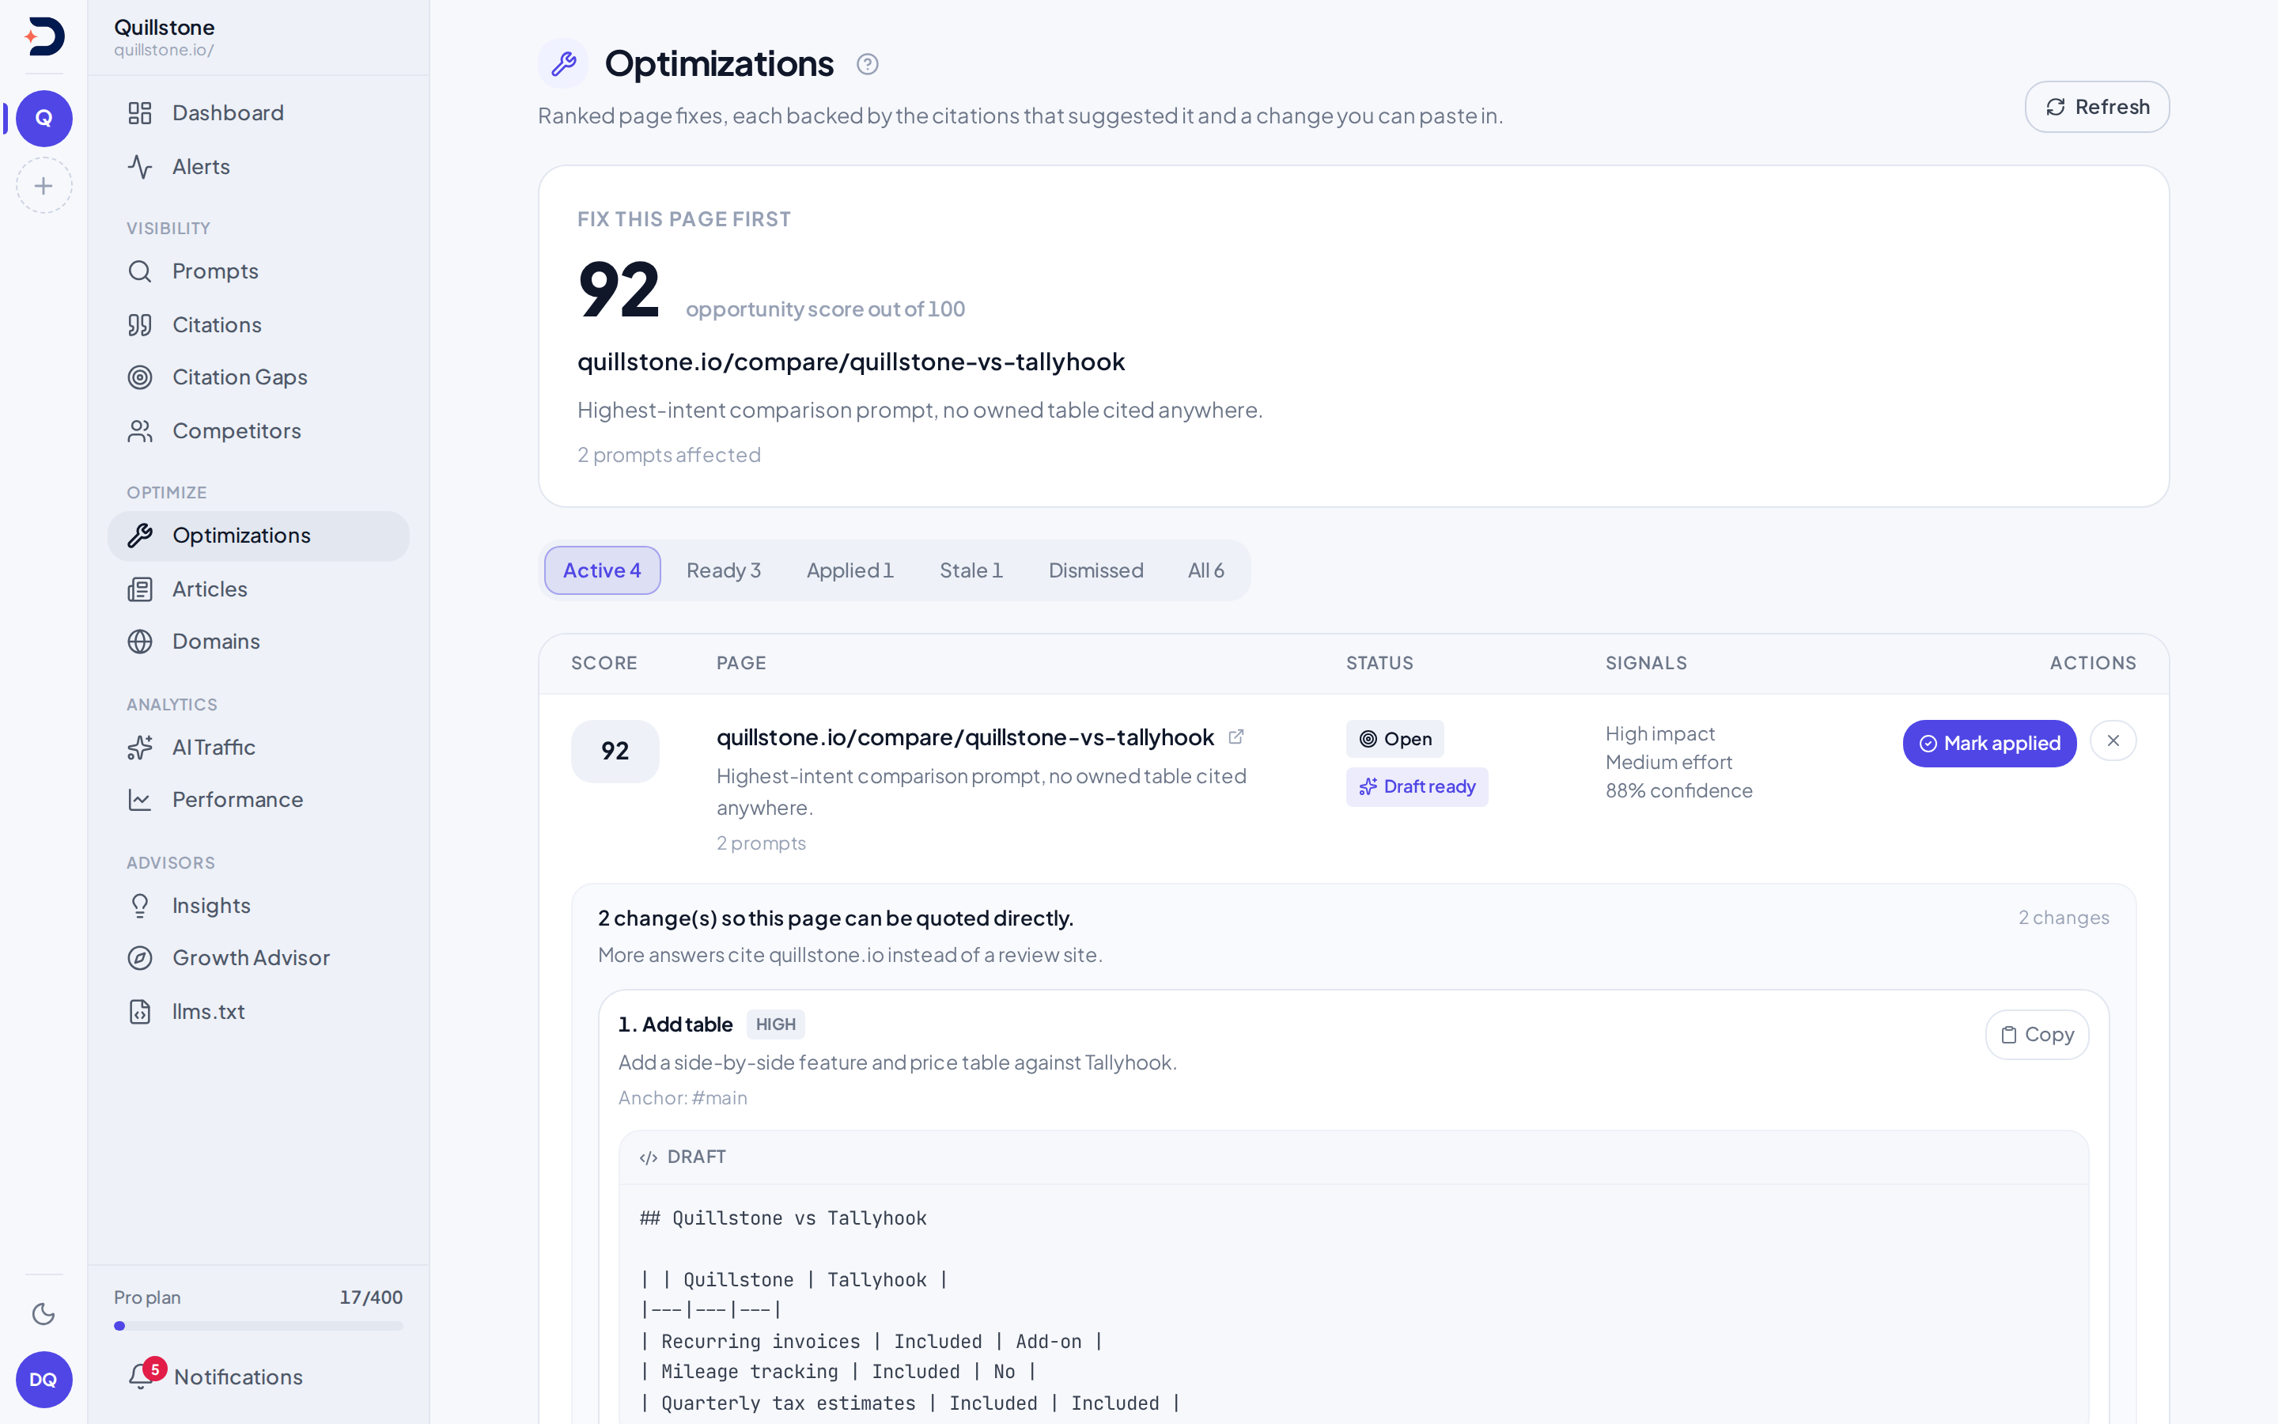The image size is (2278, 1424).
Task: Mark the optimization as applied
Action: click(x=1989, y=744)
